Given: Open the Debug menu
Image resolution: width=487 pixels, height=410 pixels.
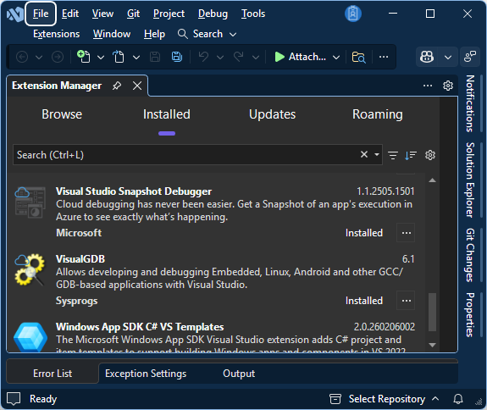Looking at the screenshot, I should tap(213, 14).
